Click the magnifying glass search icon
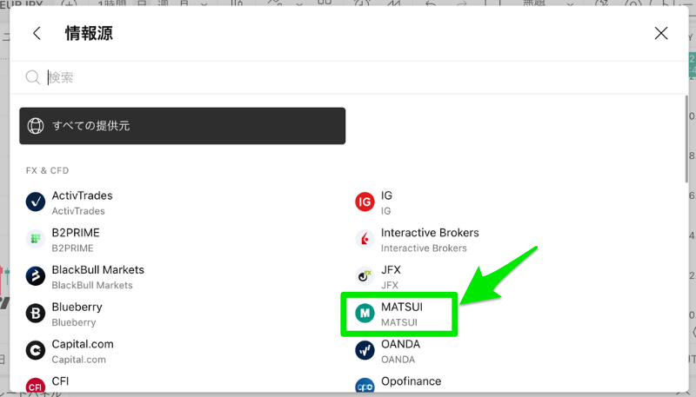The width and height of the screenshot is (696, 397). point(33,77)
